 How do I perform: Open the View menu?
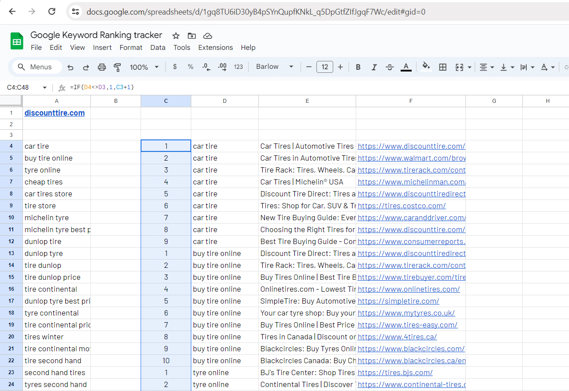pyautogui.click(x=78, y=48)
